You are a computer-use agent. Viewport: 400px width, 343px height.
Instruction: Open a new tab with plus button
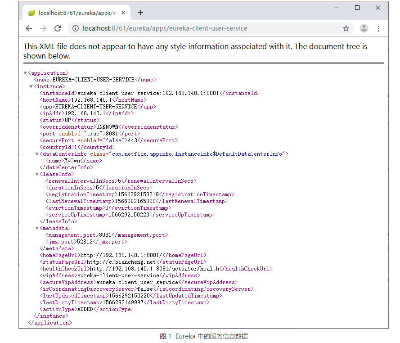pyautogui.click(x=140, y=13)
